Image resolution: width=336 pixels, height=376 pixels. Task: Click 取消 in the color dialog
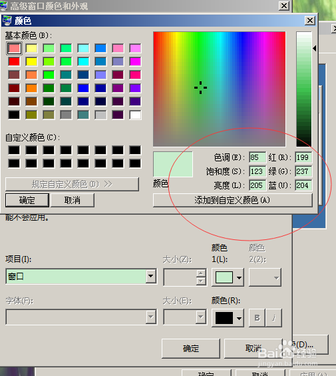pyautogui.click(x=73, y=200)
